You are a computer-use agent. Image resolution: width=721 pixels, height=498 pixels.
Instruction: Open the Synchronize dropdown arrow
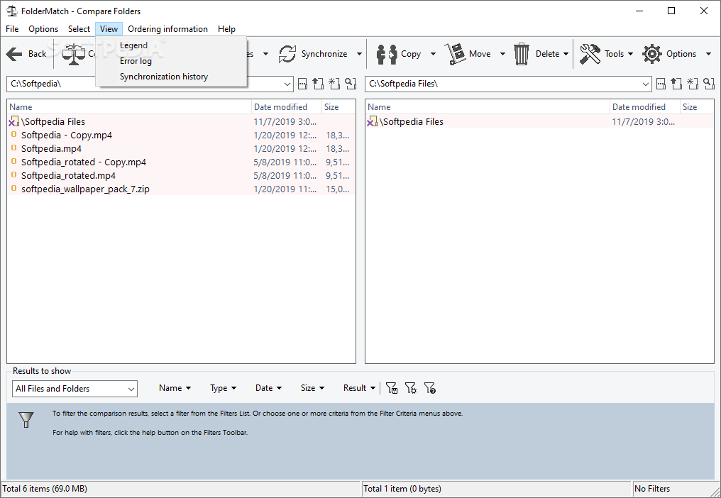359,54
